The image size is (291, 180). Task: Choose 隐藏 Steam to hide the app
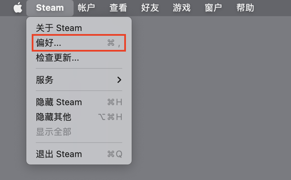coord(59,102)
